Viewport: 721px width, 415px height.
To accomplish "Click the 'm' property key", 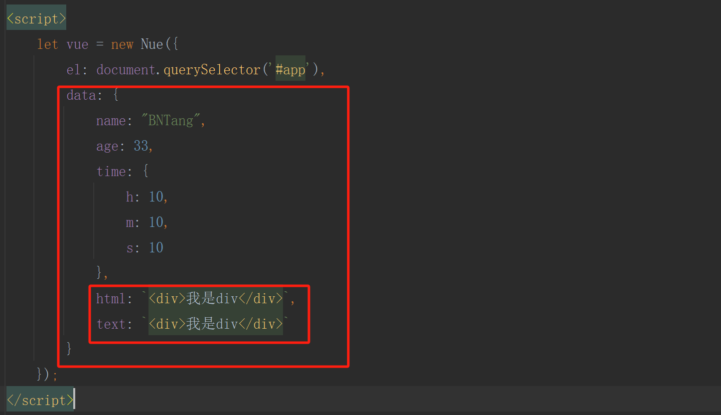I will pos(130,222).
